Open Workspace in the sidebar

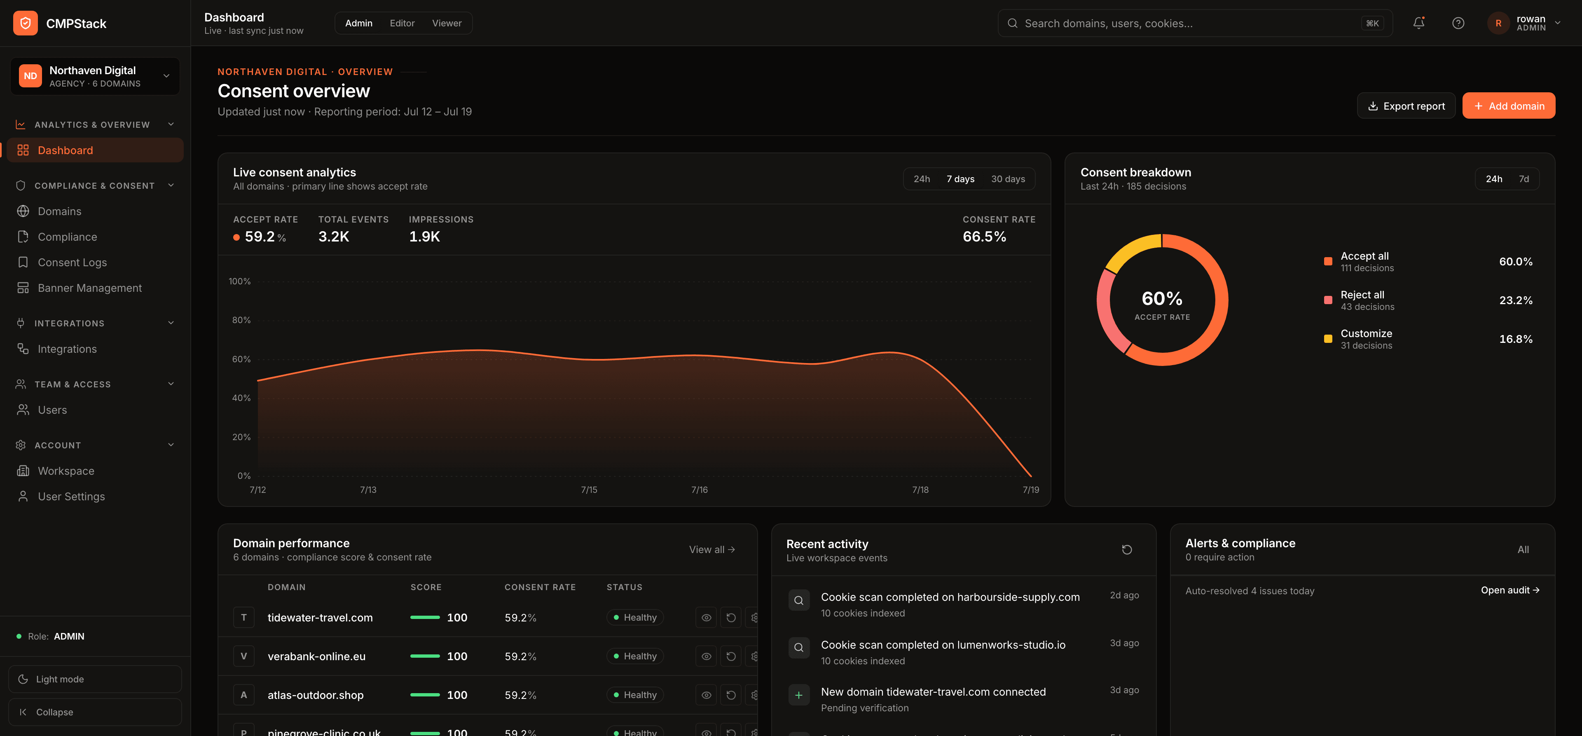[95, 471]
